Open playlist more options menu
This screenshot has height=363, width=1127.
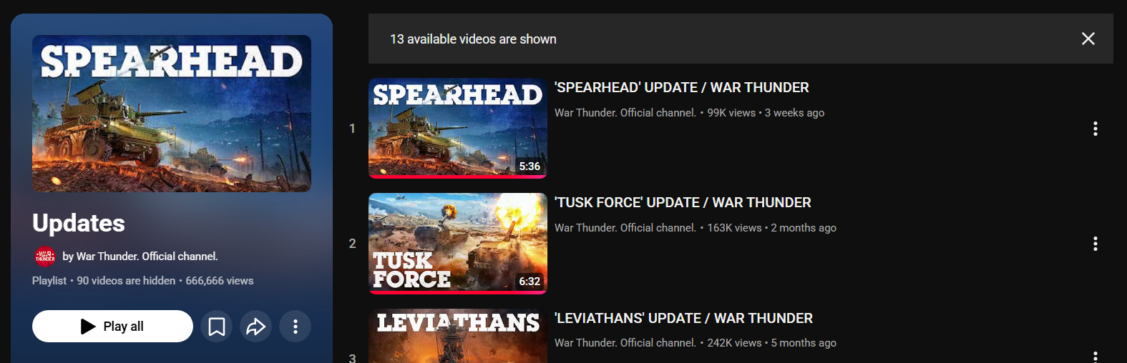(295, 327)
